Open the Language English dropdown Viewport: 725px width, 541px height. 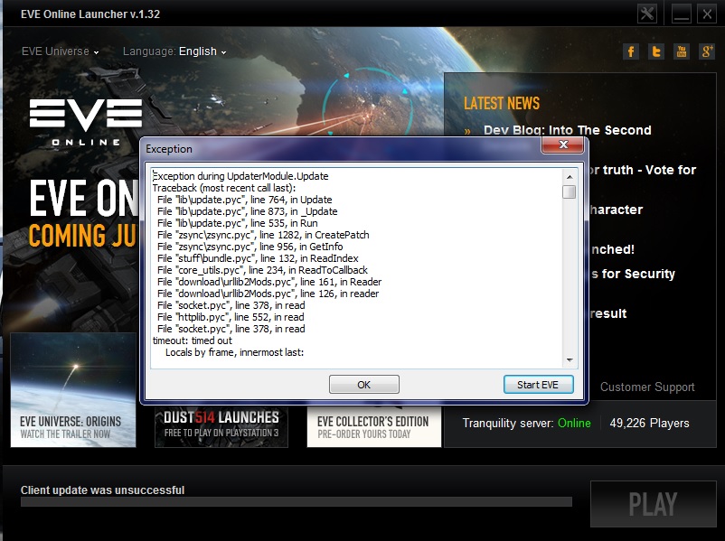tap(174, 51)
